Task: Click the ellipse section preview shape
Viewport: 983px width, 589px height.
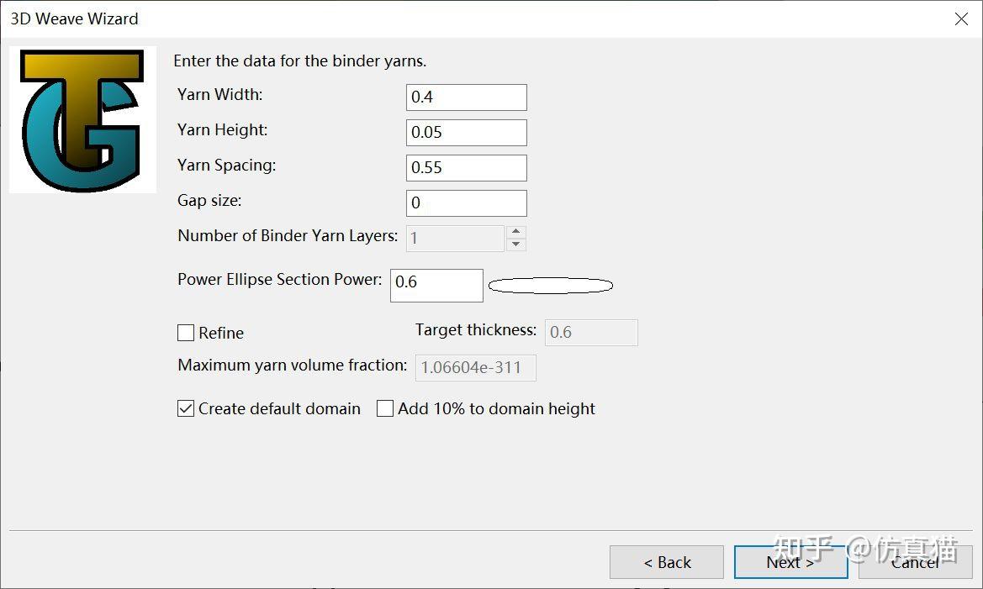Action: (x=551, y=286)
